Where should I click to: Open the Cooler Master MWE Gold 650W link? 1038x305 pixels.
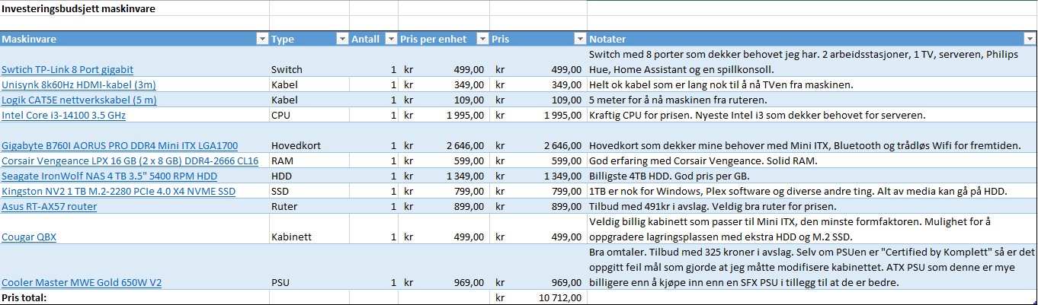(x=82, y=282)
